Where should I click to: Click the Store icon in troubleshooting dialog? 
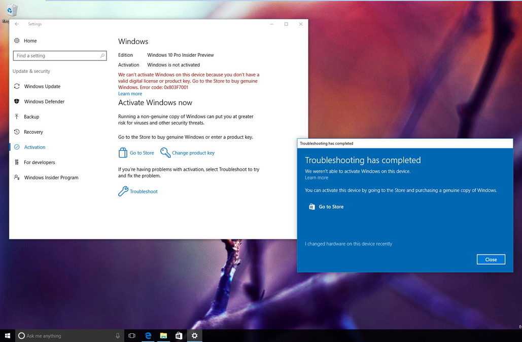click(x=311, y=207)
